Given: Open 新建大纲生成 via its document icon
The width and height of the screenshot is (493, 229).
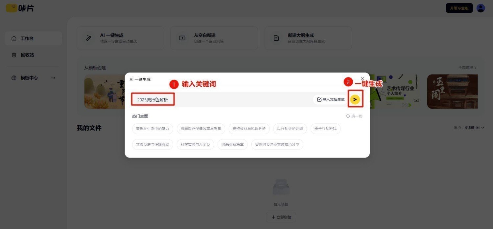Looking at the screenshot, I should pyautogui.click(x=276, y=38).
